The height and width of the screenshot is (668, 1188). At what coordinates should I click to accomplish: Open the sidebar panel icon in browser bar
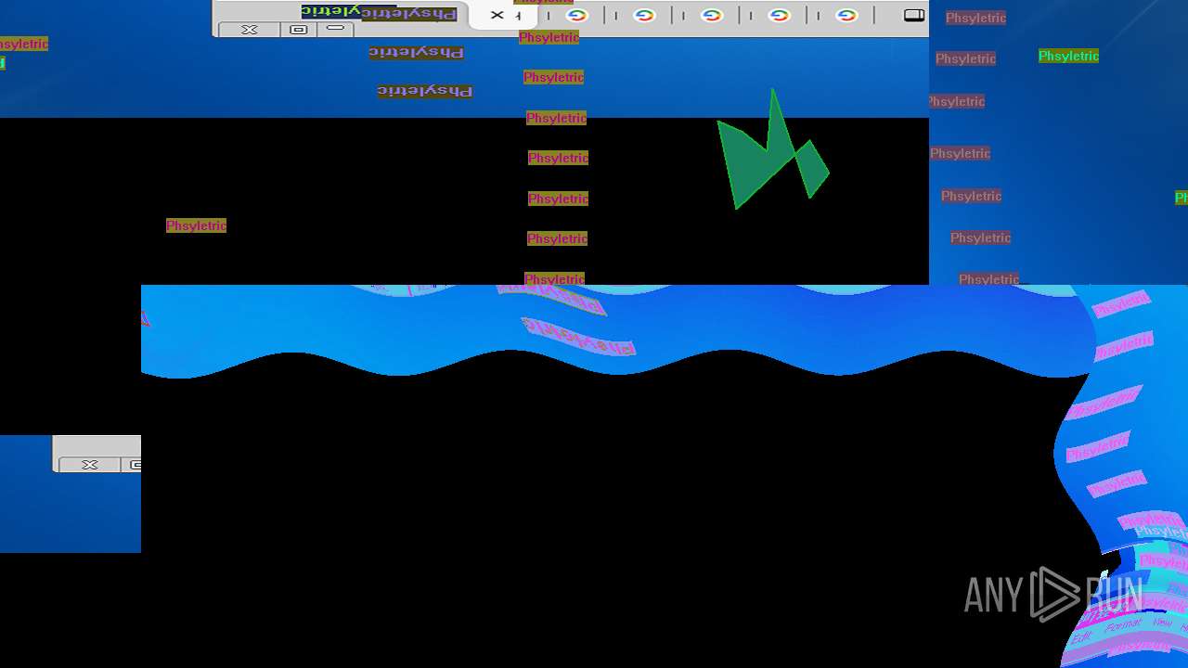point(914,15)
